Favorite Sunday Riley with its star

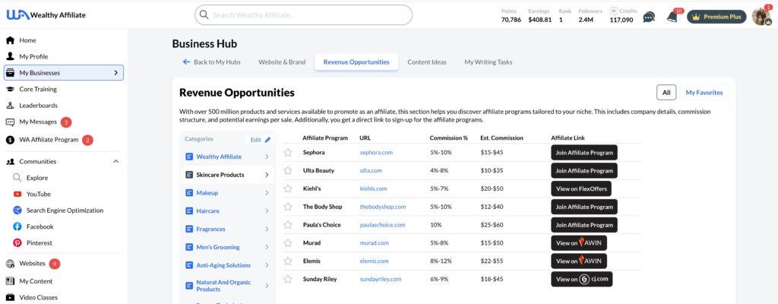pyautogui.click(x=288, y=279)
